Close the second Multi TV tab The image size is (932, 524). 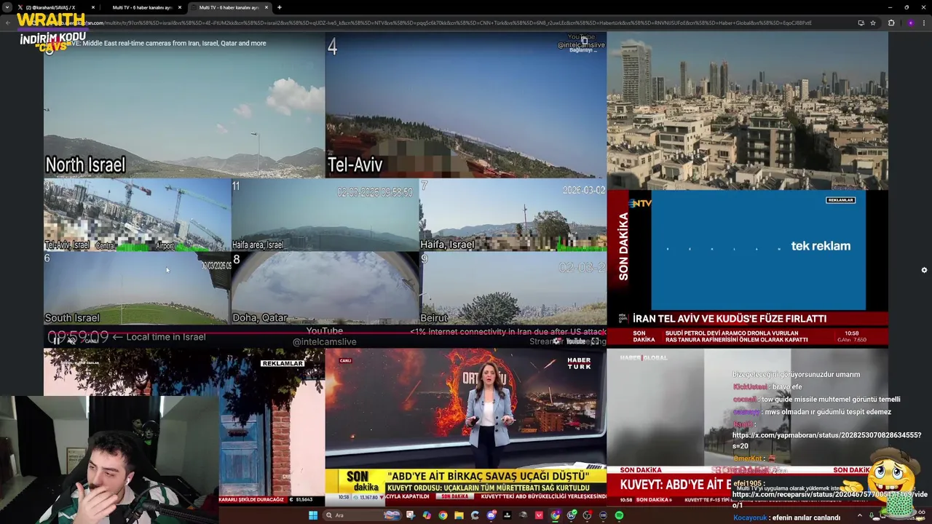(x=180, y=7)
